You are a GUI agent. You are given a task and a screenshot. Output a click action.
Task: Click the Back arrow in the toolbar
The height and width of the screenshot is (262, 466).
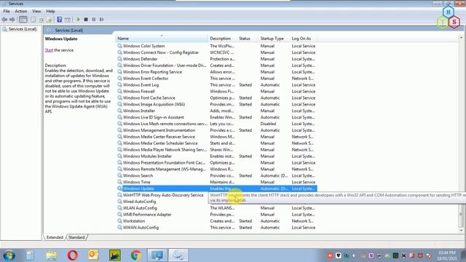click(x=4, y=20)
